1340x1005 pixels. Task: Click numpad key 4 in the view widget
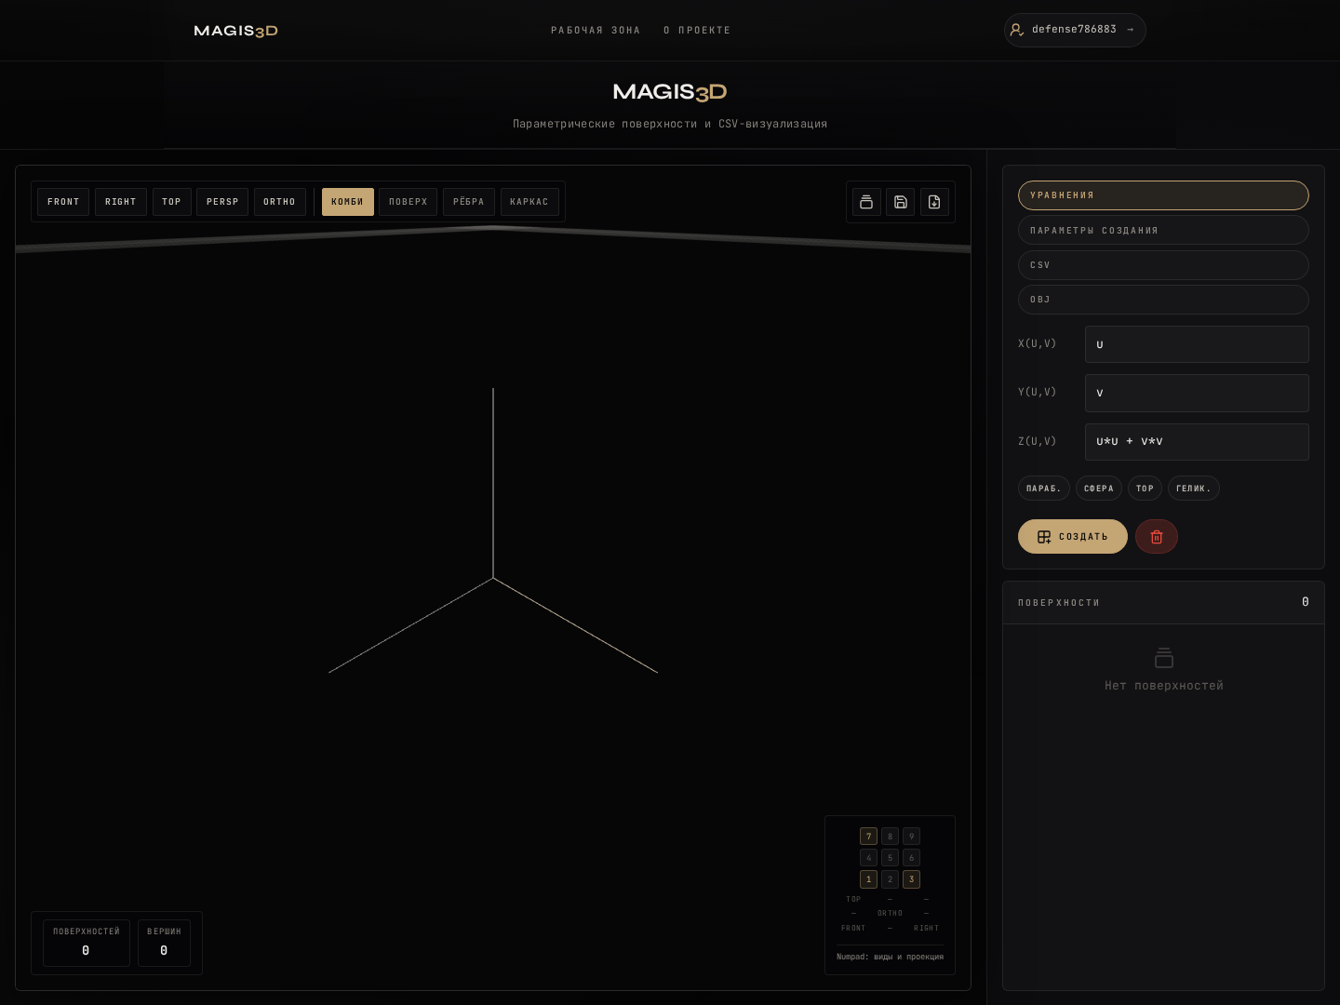pyautogui.click(x=869, y=858)
